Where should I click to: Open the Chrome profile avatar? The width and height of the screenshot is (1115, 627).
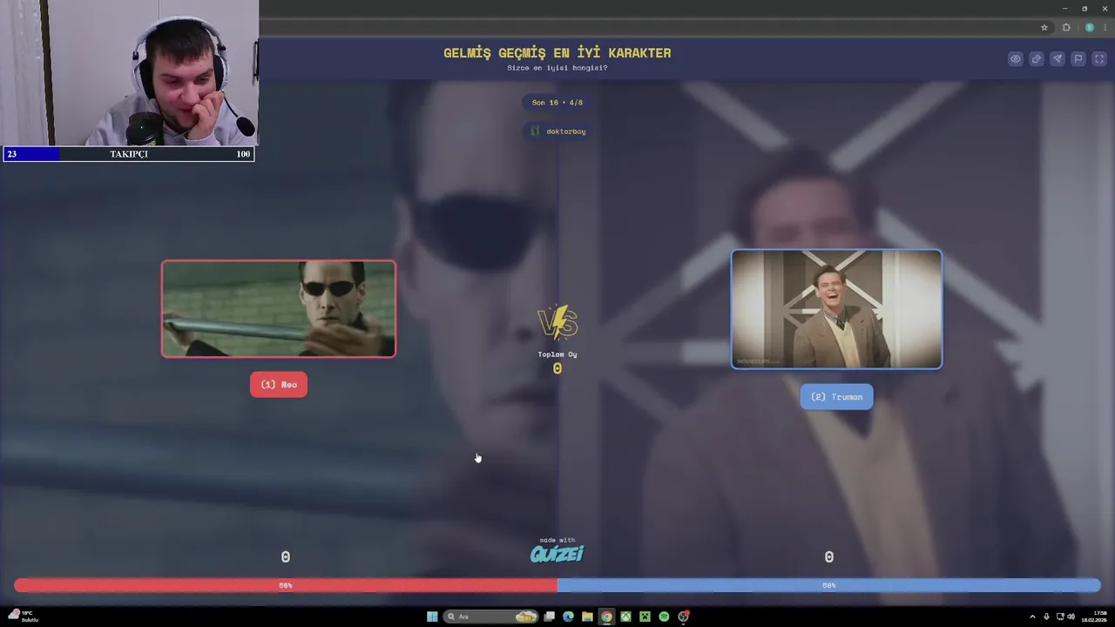coord(1089,27)
